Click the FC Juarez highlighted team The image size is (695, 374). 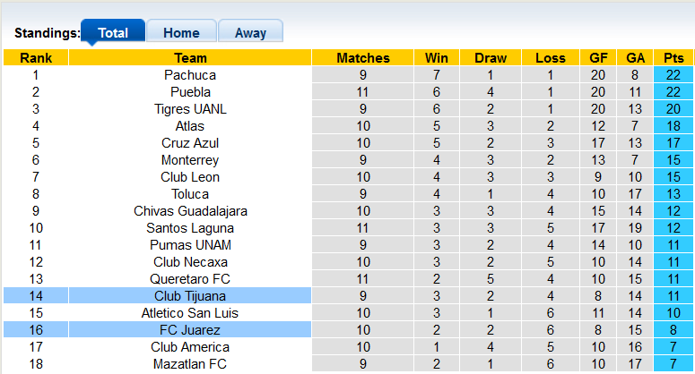(190, 330)
